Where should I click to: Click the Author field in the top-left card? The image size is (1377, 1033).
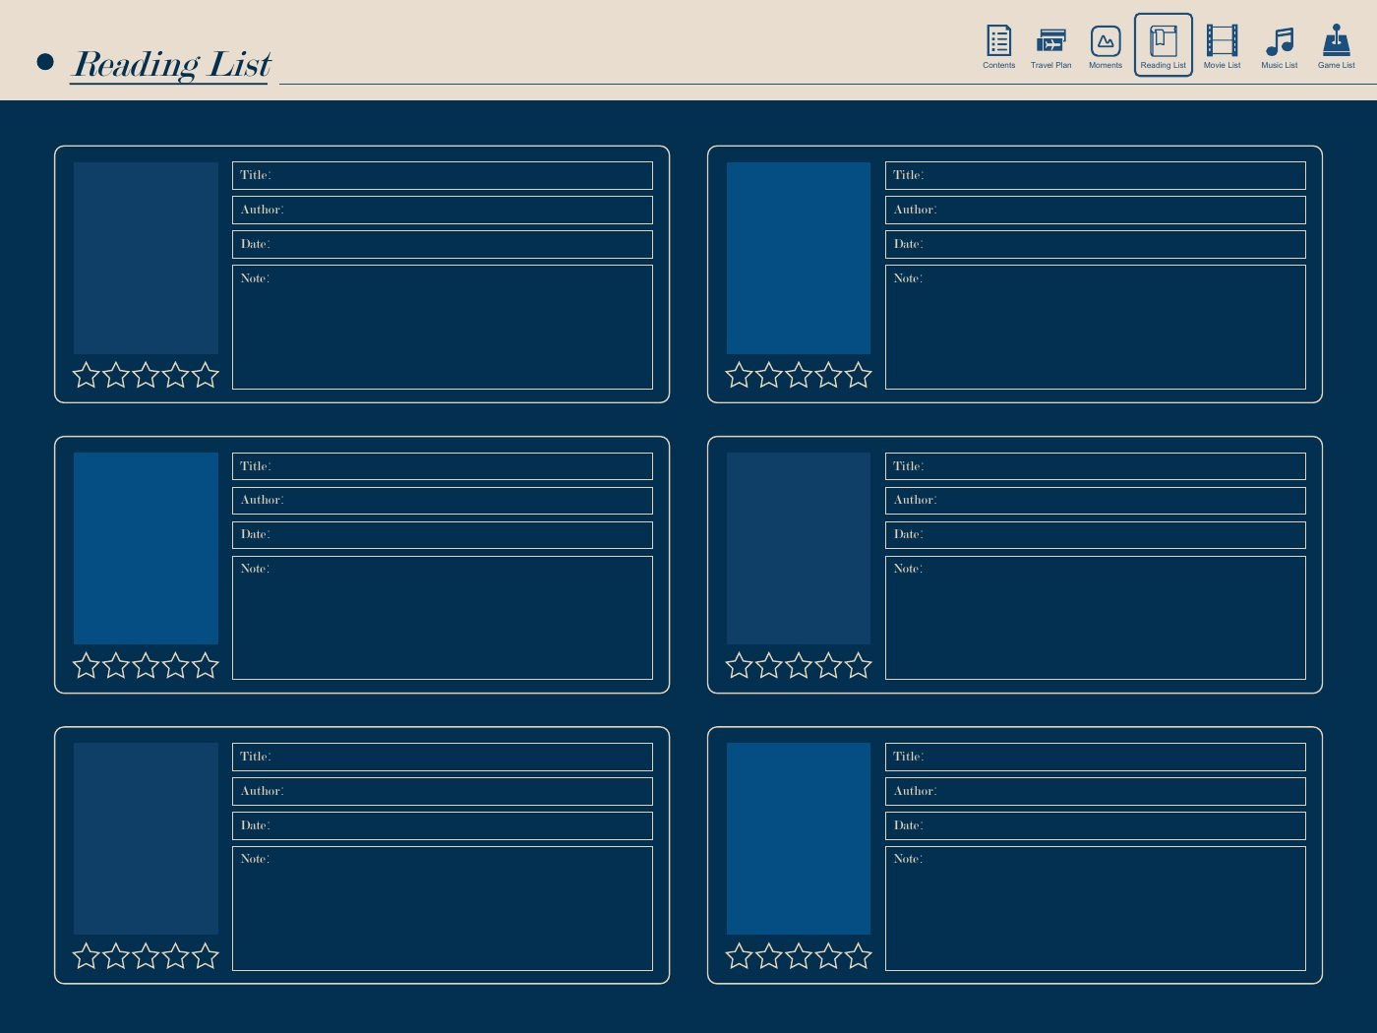click(x=443, y=210)
